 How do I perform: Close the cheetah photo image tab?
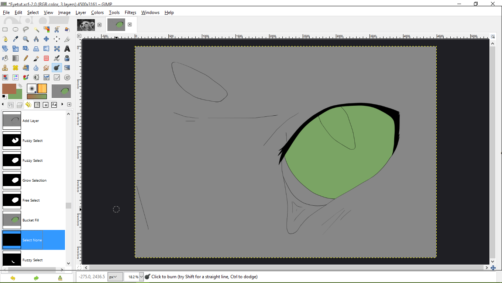99,25
